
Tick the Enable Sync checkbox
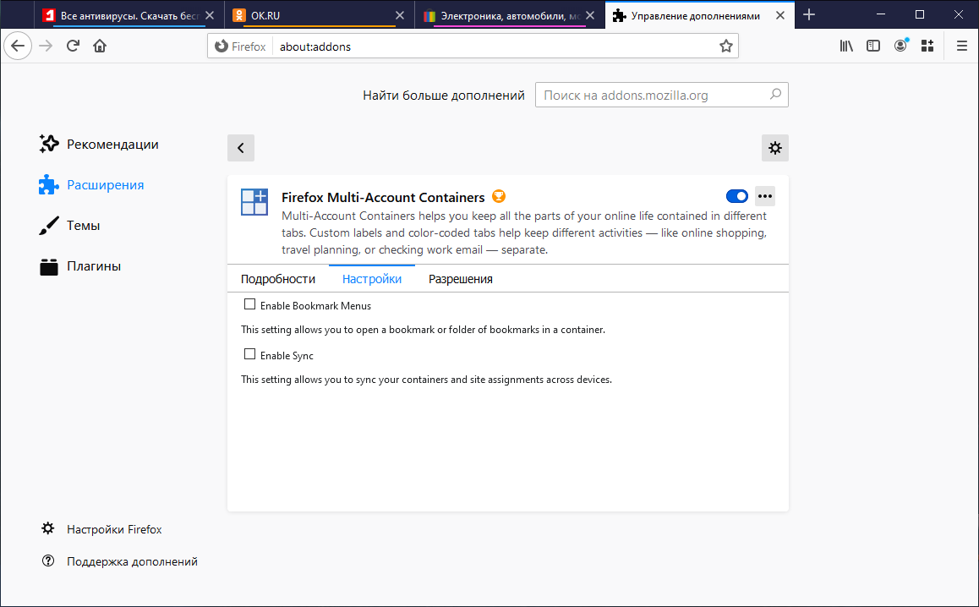tap(249, 354)
